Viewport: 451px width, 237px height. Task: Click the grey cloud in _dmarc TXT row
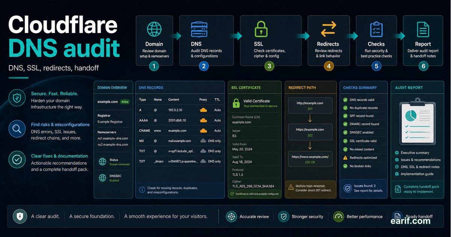[x=203, y=161]
